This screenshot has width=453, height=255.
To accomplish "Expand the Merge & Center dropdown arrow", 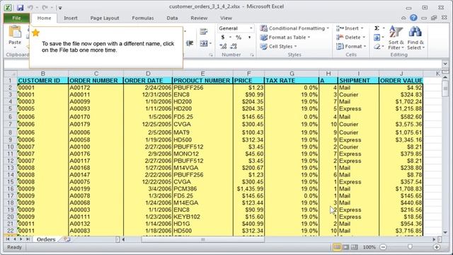I will click(x=211, y=44).
